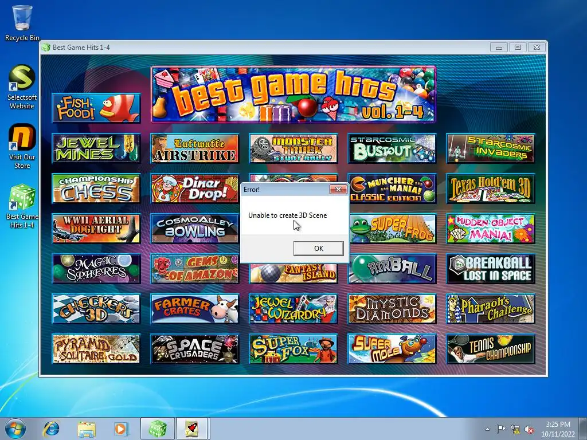The height and width of the screenshot is (440, 587).
Task: Open the Fish Food game tile
Action: click(96, 108)
